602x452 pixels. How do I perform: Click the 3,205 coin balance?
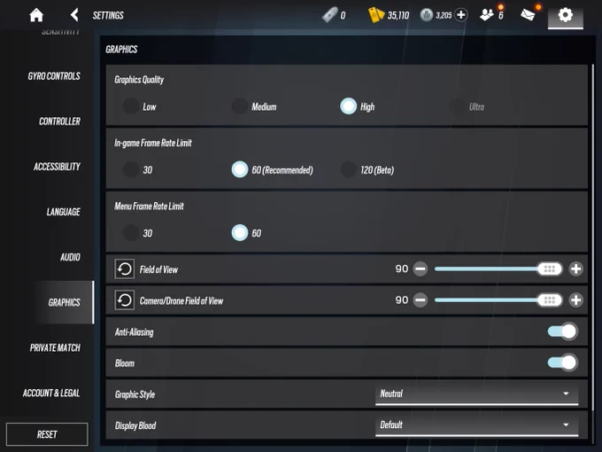(x=444, y=15)
